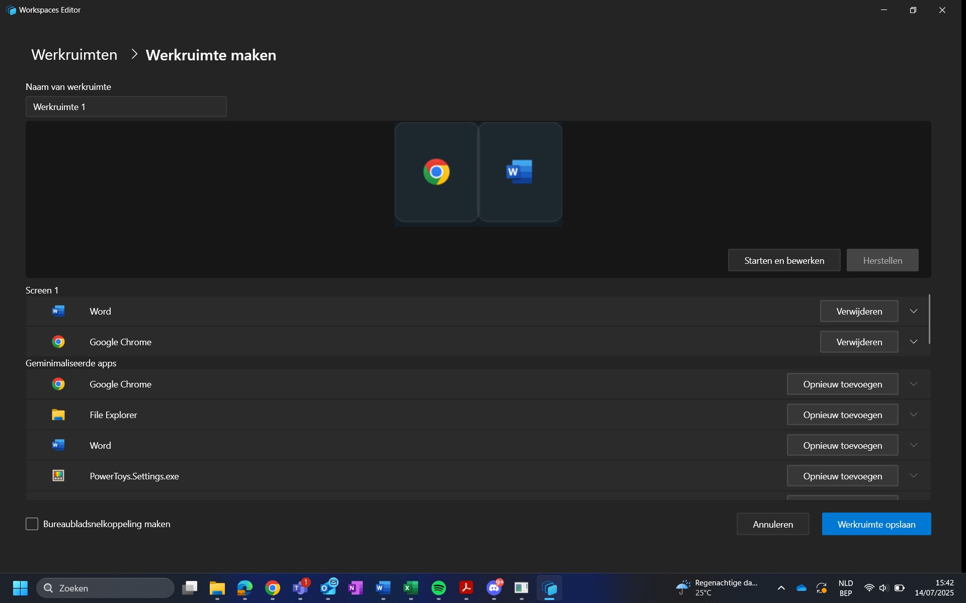
Task: Open Microsoft Teams from the taskbar
Action: [x=300, y=588]
